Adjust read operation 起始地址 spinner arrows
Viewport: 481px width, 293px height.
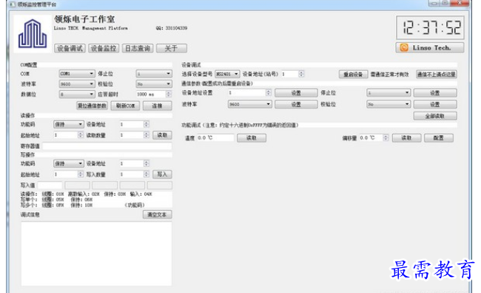click(81, 135)
